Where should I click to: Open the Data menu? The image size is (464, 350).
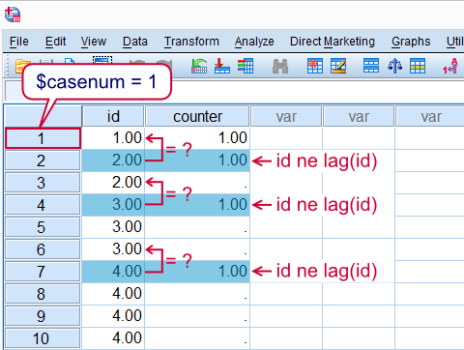click(135, 42)
